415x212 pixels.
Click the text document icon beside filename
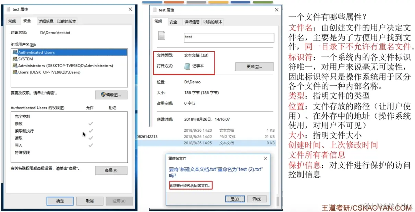[162, 35]
